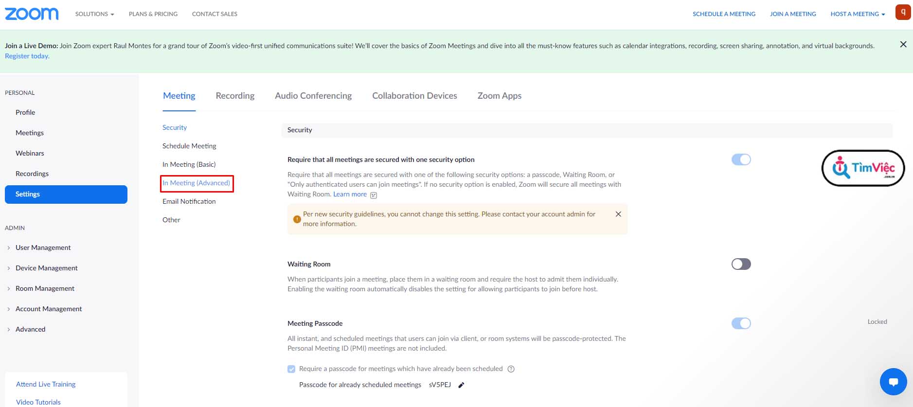
Task: Jump to Email Notification section
Action: (189, 201)
